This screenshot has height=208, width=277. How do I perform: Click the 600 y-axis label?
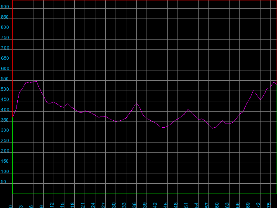5,69
